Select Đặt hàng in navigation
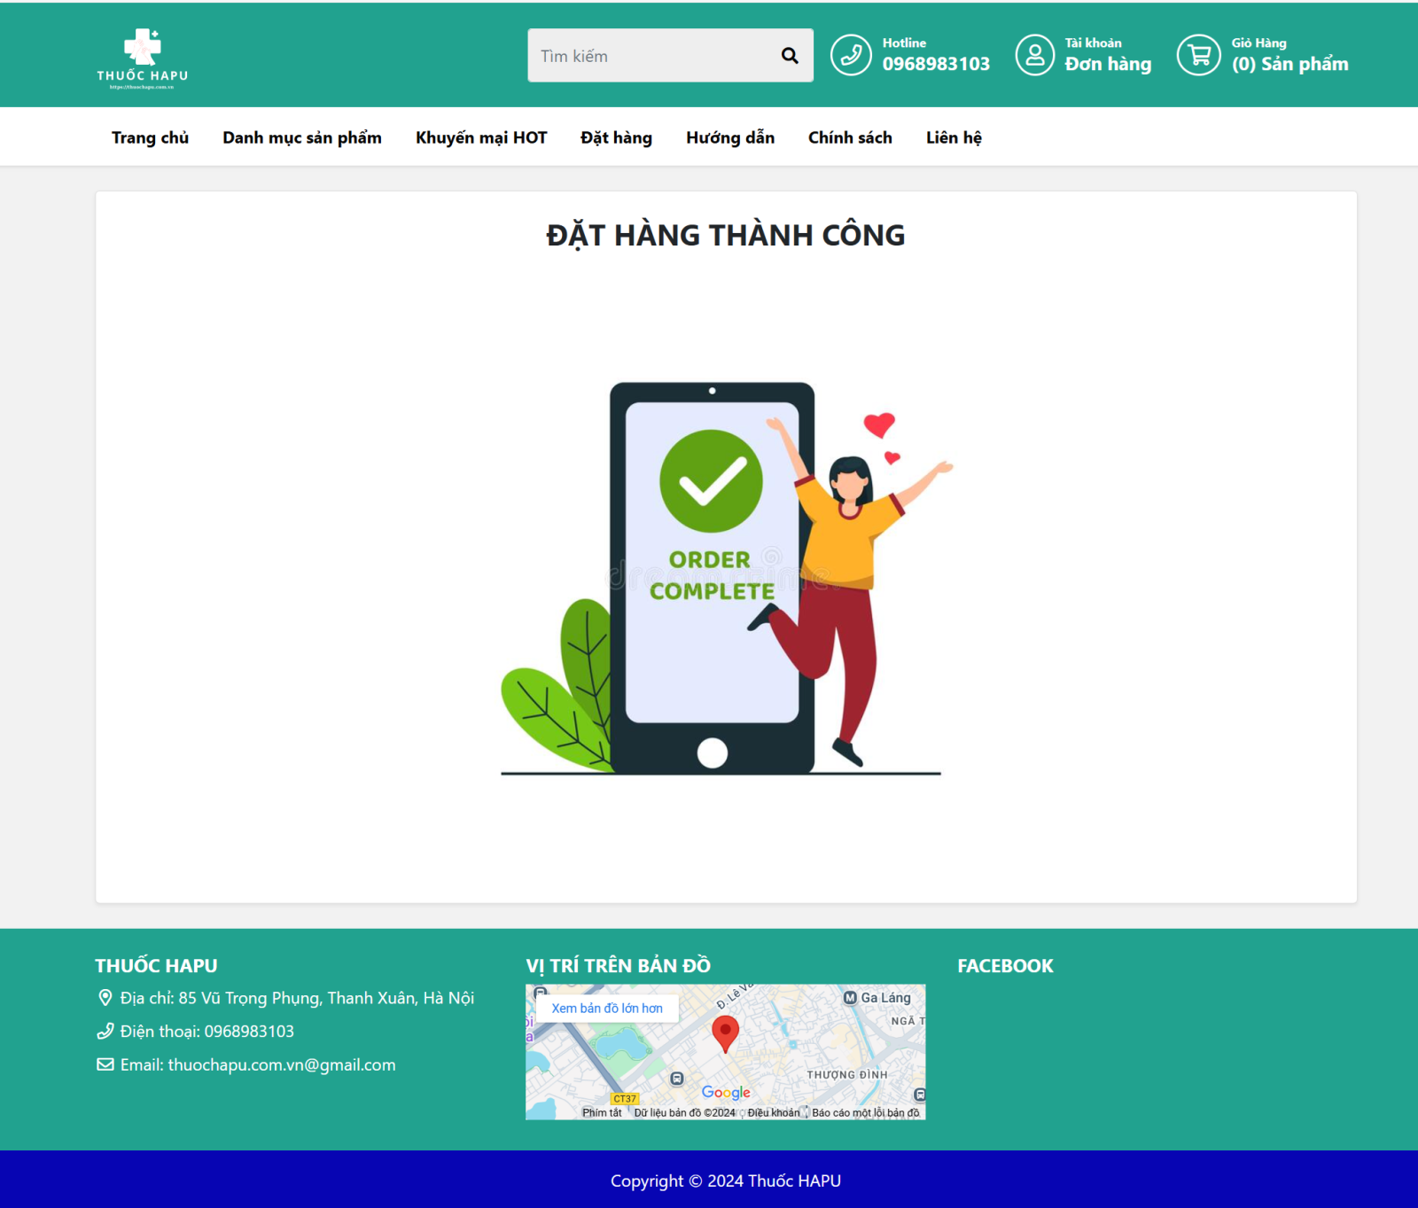1418x1208 pixels. pos(616,137)
